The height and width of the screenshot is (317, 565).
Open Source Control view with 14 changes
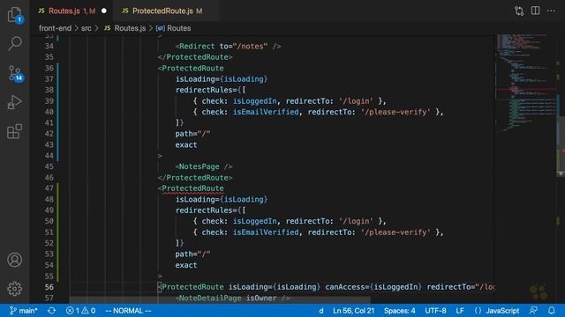[15, 73]
